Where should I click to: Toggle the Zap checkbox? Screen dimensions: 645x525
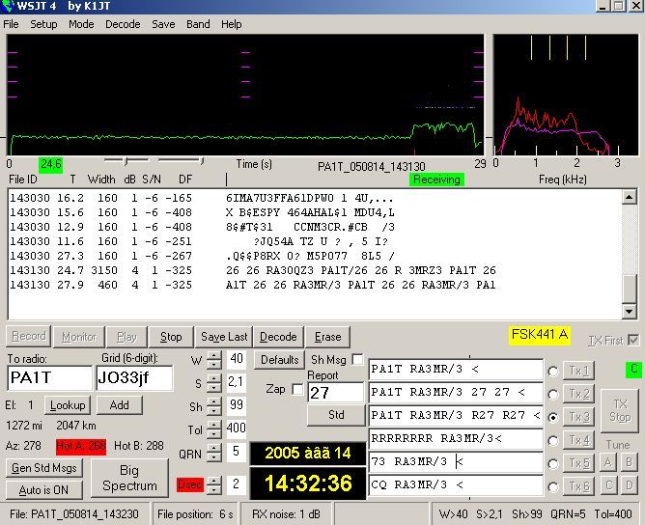(297, 389)
